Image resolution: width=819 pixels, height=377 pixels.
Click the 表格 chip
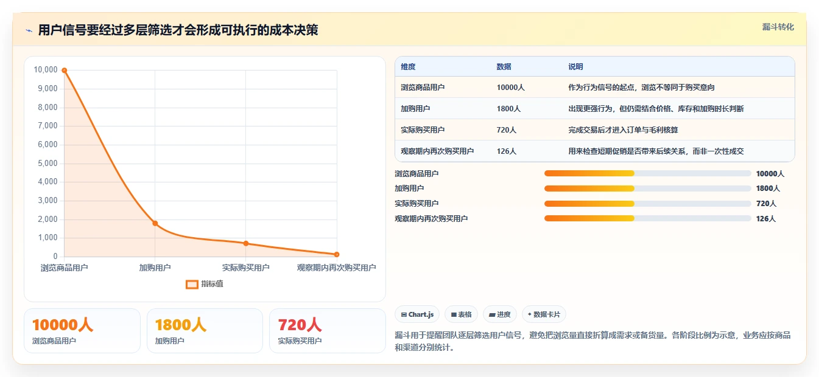(x=462, y=314)
